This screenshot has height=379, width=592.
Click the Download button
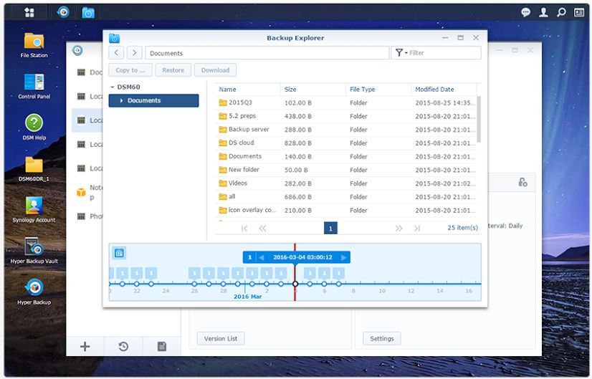215,70
